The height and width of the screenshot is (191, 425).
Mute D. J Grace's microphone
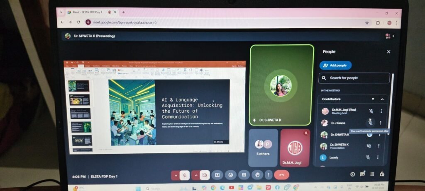(370, 122)
